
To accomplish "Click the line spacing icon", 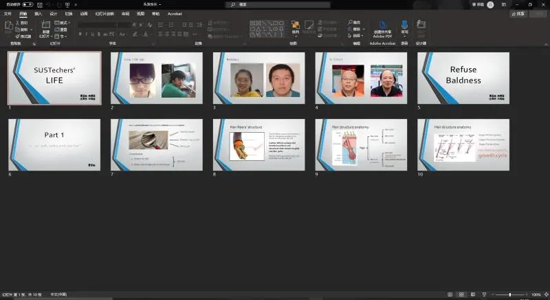I will 199,25.
